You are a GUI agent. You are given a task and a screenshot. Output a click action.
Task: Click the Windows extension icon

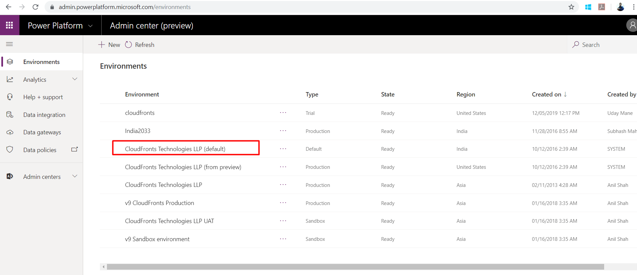pyautogui.click(x=588, y=7)
